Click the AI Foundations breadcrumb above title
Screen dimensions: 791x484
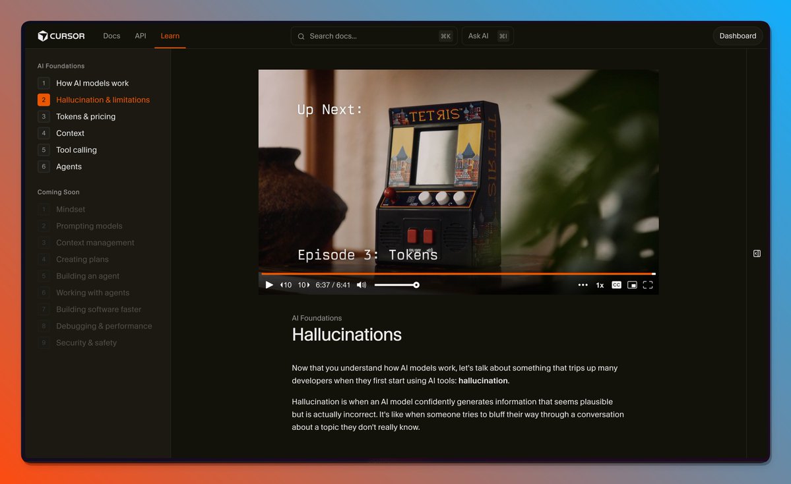[x=317, y=318]
